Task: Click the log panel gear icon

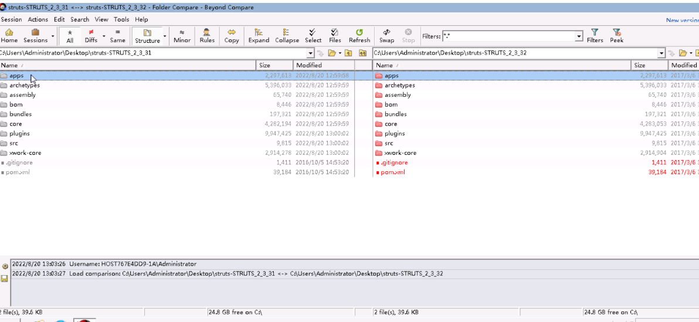Action: point(5,266)
